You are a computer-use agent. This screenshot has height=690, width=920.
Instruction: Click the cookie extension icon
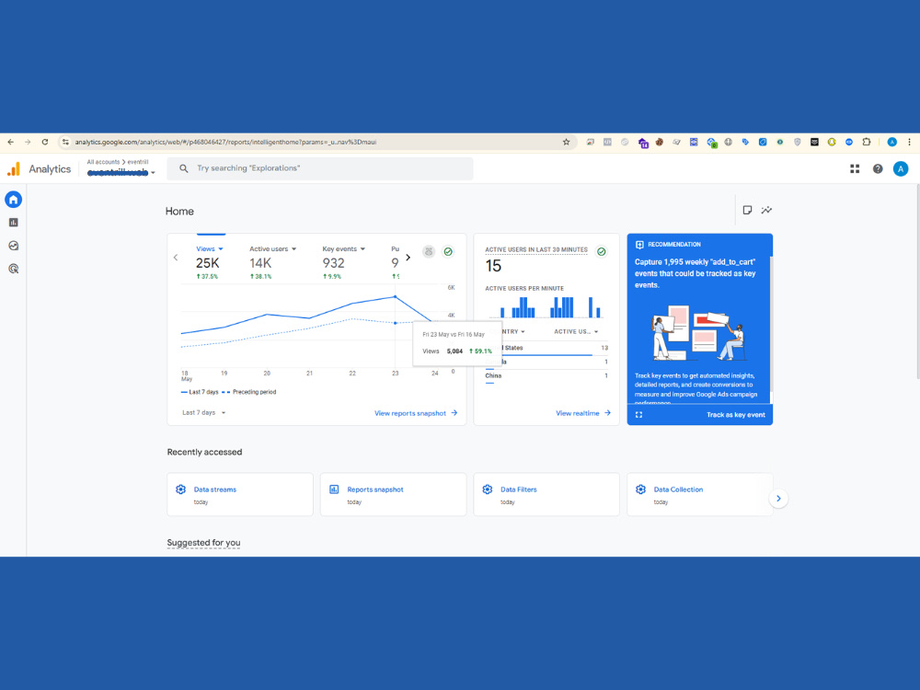(660, 142)
